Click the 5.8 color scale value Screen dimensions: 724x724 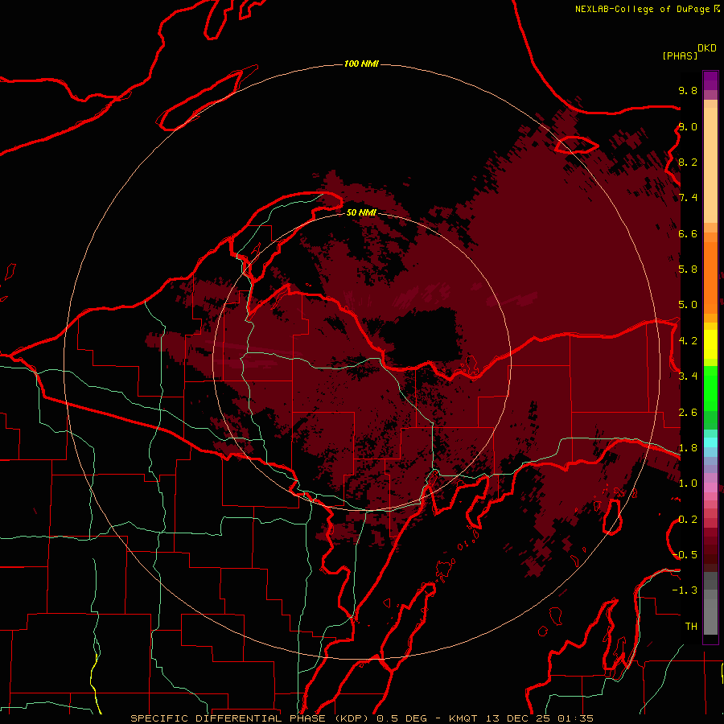point(688,269)
